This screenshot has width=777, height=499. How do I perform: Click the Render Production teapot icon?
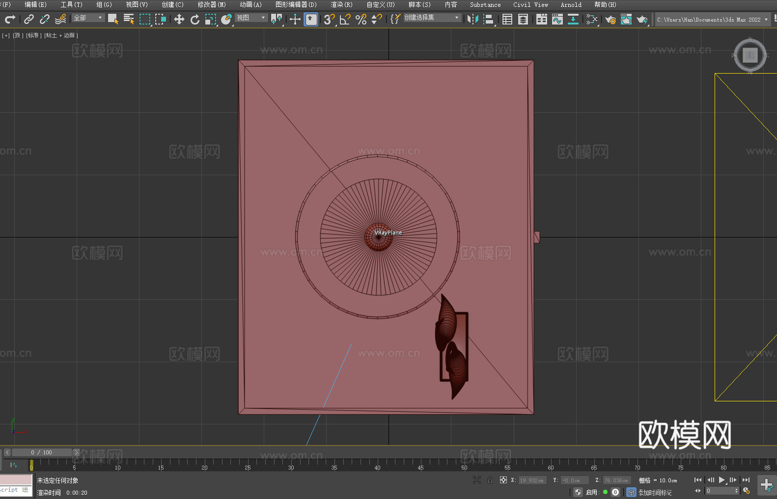[642, 19]
